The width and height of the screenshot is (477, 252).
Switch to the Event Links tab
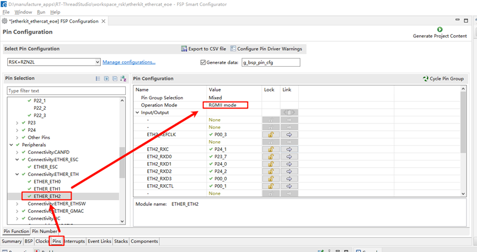[x=99, y=242]
